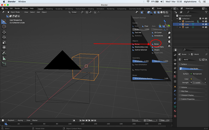The width and height of the screenshot is (209, 130).
Task: Open the Material properties sphere tab
Action: click(175, 111)
